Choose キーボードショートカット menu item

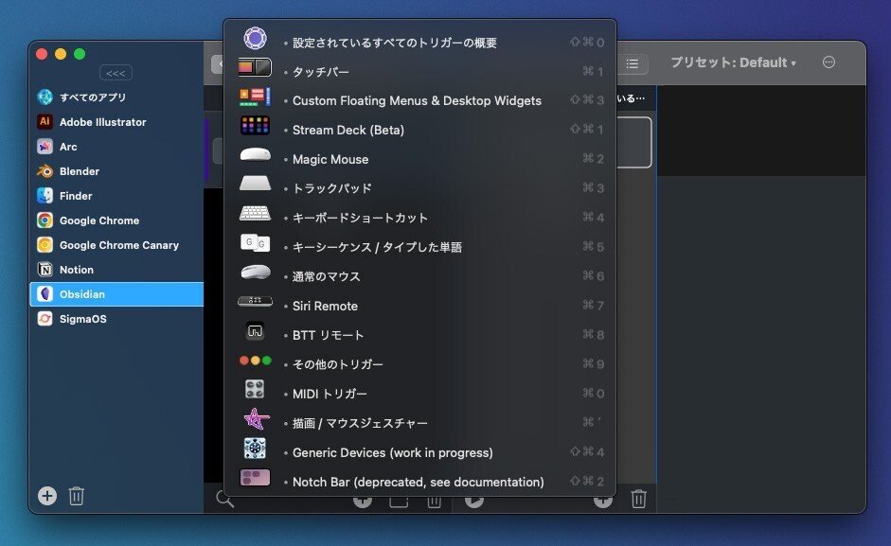(419, 218)
